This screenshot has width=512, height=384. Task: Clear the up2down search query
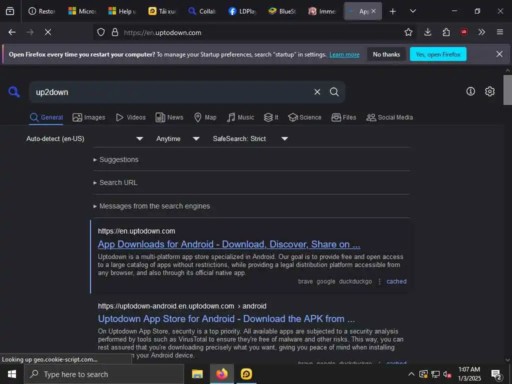[x=317, y=92]
